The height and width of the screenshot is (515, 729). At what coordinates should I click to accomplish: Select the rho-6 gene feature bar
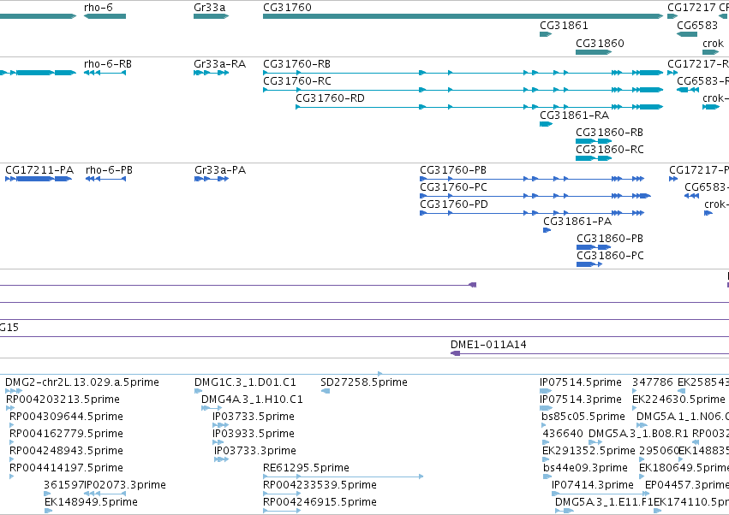tap(105, 16)
